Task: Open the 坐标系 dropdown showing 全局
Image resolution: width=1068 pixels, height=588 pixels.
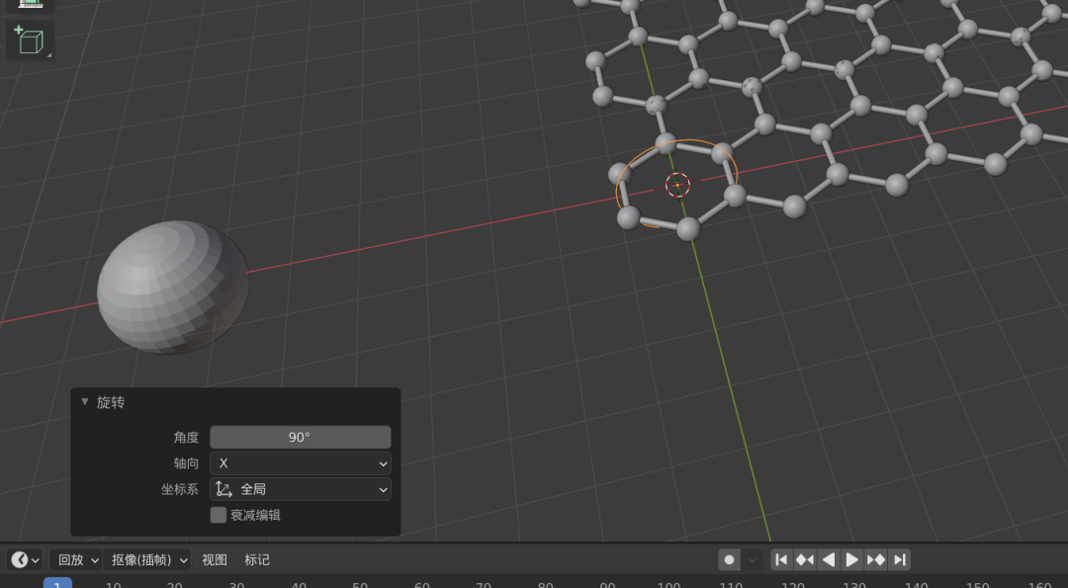Action: [300, 488]
